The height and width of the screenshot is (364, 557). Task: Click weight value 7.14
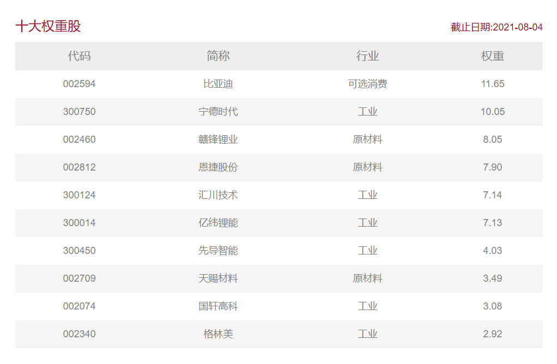[x=493, y=195]
